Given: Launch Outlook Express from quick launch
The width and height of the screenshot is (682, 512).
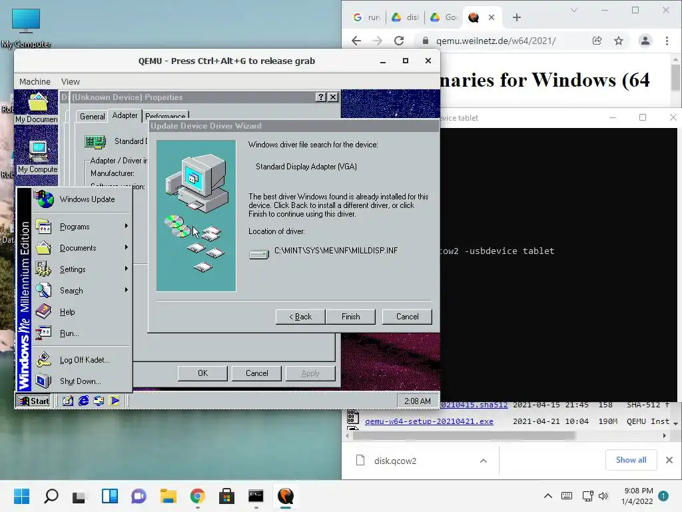Looking at the screenshot, I should [x=99, y=401].
